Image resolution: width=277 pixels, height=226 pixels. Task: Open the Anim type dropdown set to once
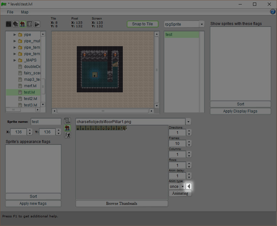pos(182,187)
